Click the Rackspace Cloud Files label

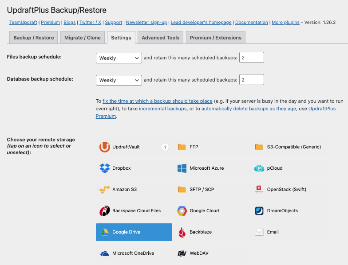coord(137,211)
